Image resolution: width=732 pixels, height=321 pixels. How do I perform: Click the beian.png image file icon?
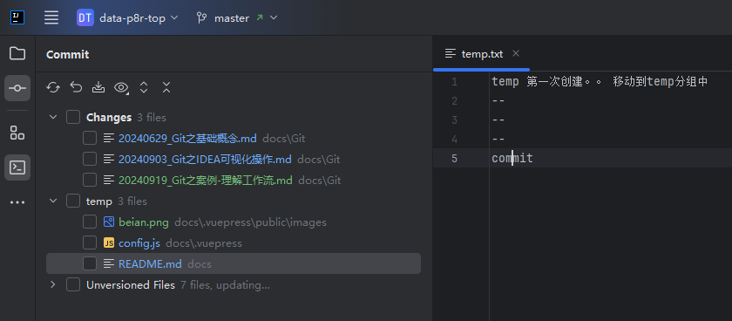[109, 222]
